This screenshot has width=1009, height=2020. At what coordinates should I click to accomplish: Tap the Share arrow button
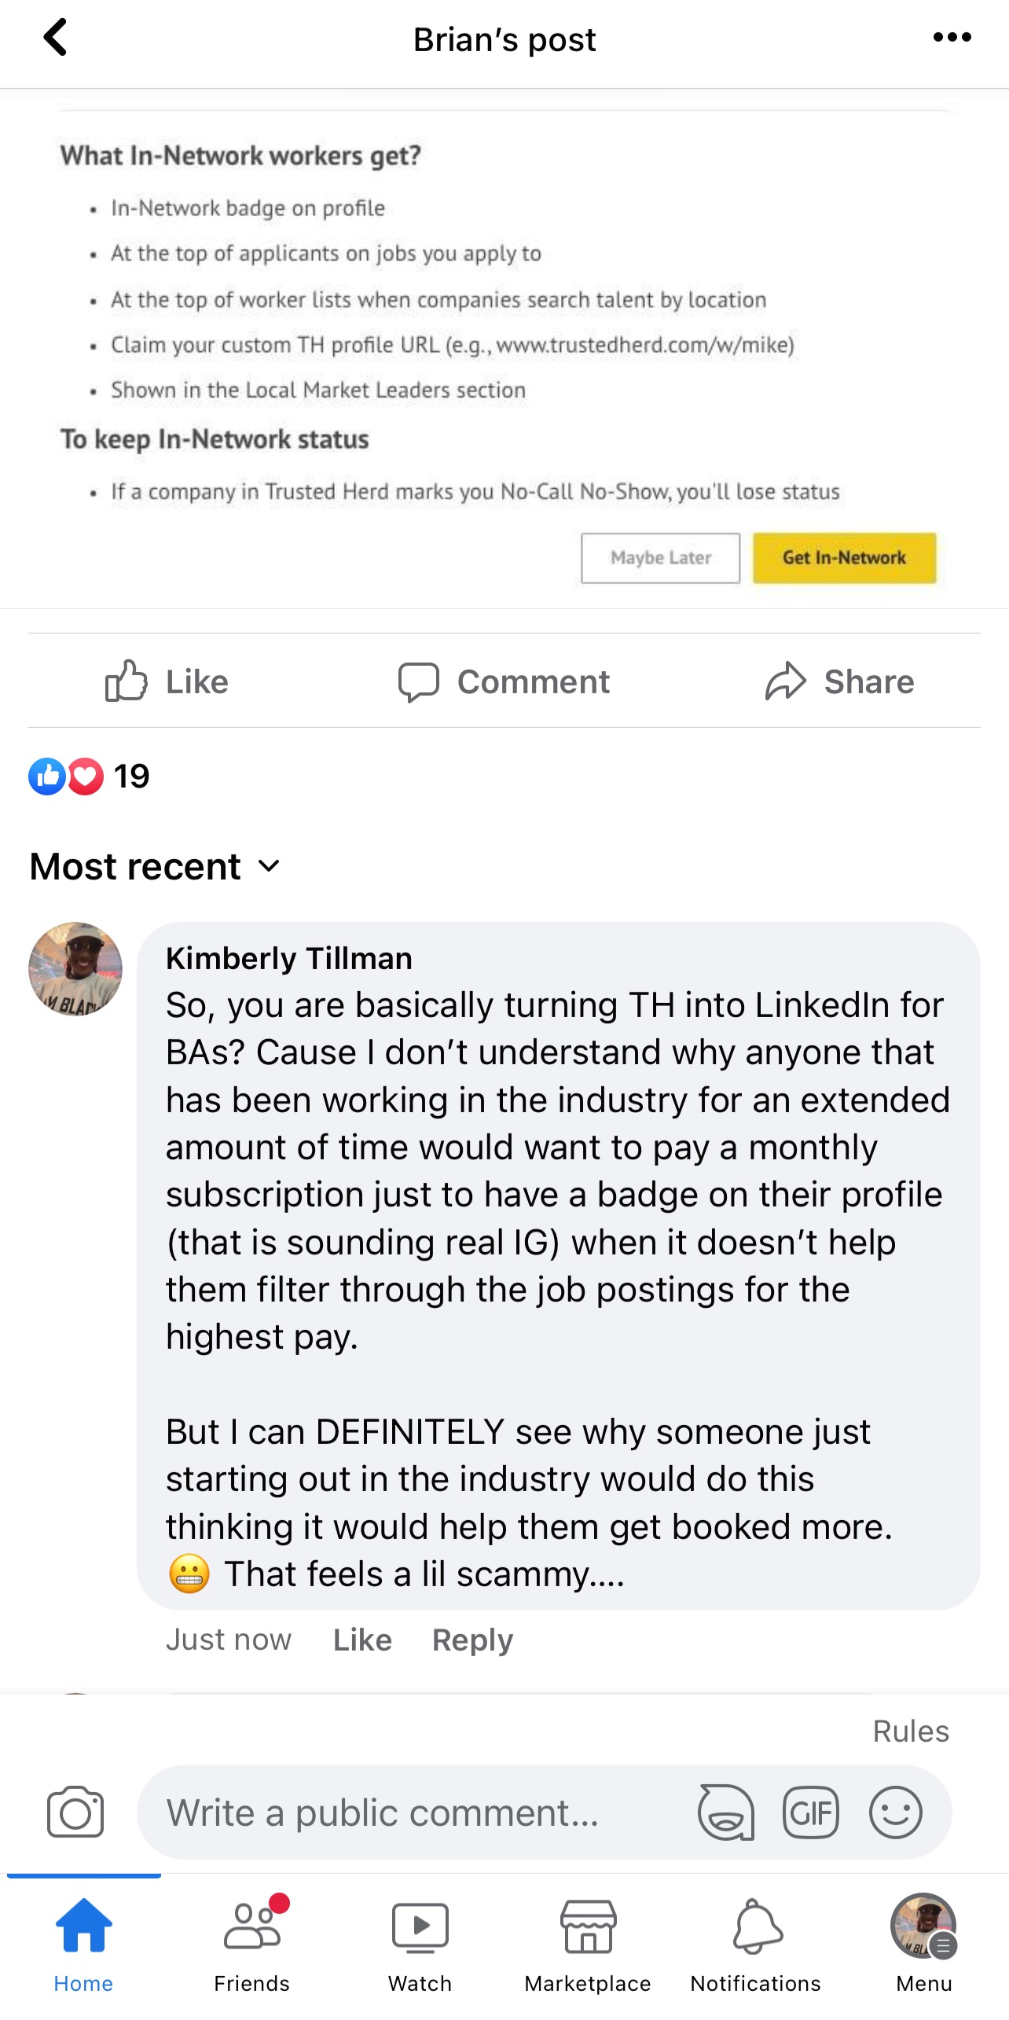click(x=839, y=681)
